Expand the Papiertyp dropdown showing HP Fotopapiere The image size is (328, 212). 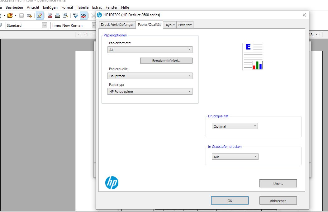coord(150,91)
